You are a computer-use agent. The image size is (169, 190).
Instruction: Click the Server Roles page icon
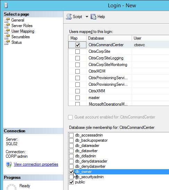(7, 26)
